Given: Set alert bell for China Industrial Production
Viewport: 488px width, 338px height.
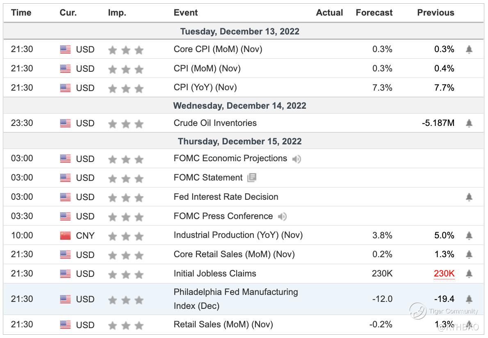Looking at the screenshot, I should pyautogui.click(x=469, y=236).
